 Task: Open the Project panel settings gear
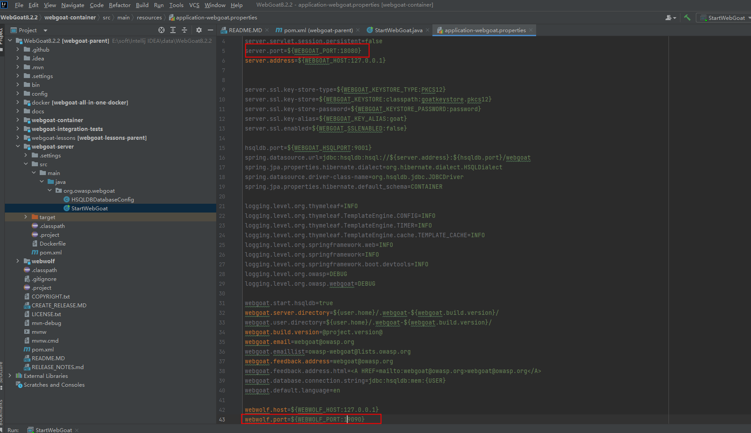pos(199,30)
